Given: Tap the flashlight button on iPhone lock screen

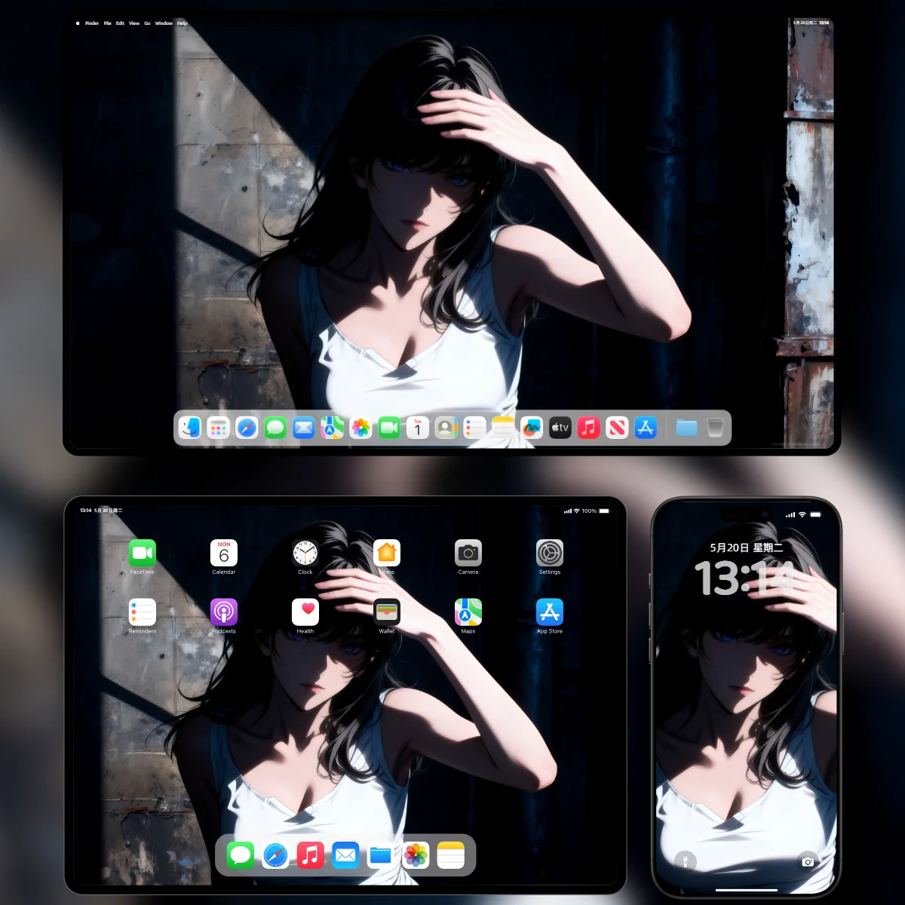Looking at the screenshot, I should [x=686, y=861].
